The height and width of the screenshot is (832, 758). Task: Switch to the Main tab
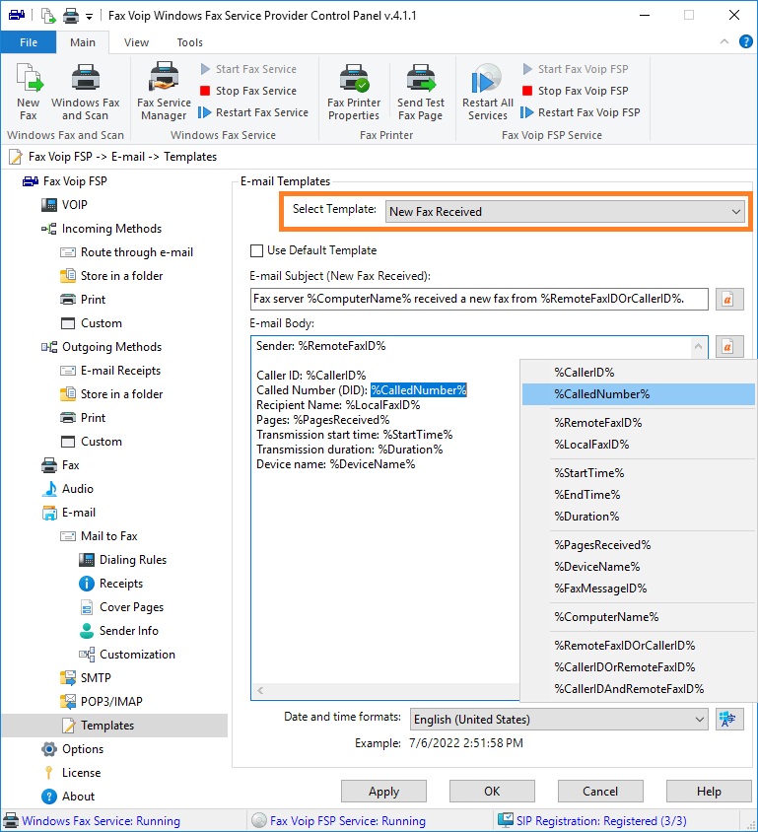(83, 42)
